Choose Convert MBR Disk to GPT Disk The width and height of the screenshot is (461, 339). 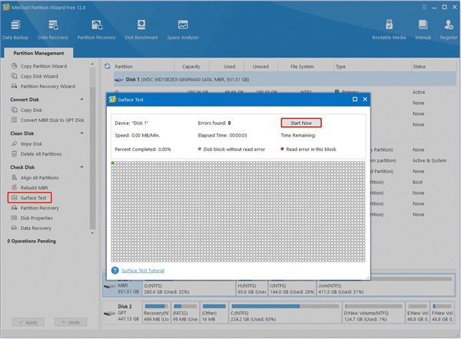pos(48,120)
